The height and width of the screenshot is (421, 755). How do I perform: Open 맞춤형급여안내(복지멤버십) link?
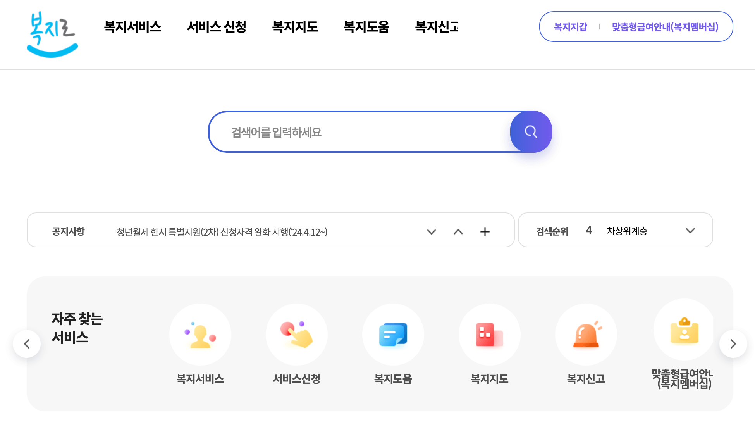click(664, 27)
